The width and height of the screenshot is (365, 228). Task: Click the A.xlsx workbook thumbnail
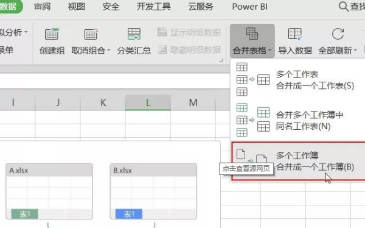(49, 191)
